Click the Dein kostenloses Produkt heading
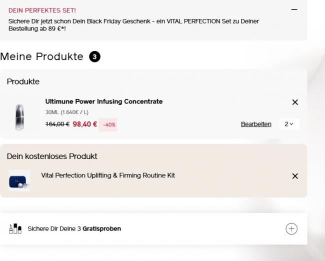 pyautogui.click(x=52, y=156)
